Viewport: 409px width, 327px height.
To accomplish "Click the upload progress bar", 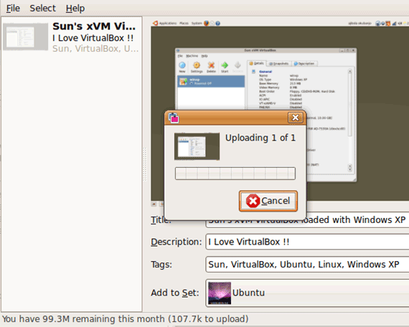I will point(235,174).
